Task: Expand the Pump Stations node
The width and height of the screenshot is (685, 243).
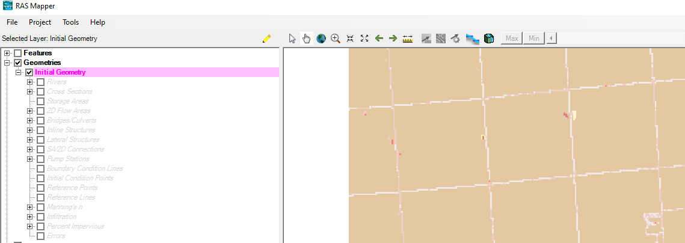Action: 29,159
